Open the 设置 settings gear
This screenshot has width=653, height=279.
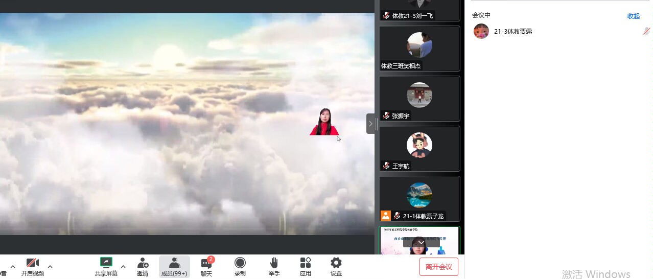(336, 267)
